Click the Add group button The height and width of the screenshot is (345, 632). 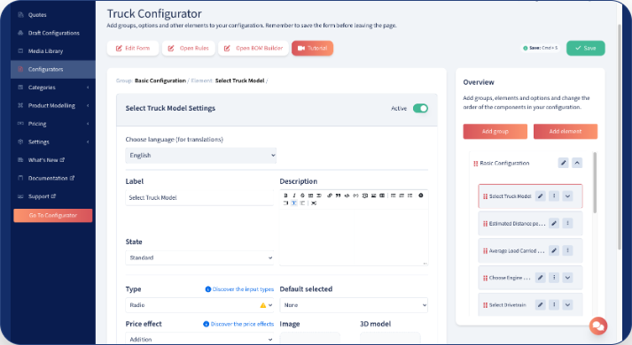(495, 132)
